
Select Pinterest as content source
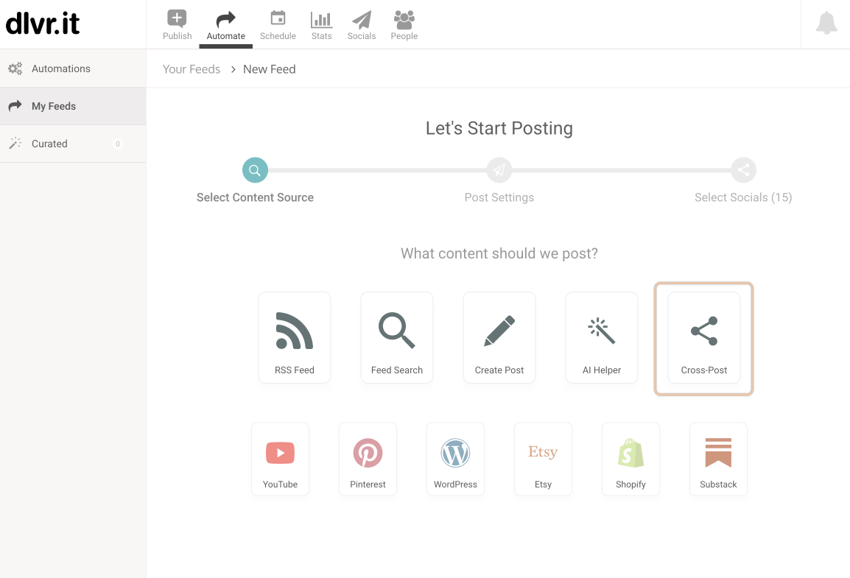pyautogui.click(x=368, y=459)
